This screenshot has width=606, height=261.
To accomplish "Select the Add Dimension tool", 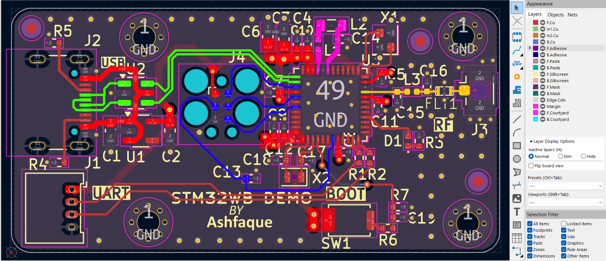I will (517, 251).
